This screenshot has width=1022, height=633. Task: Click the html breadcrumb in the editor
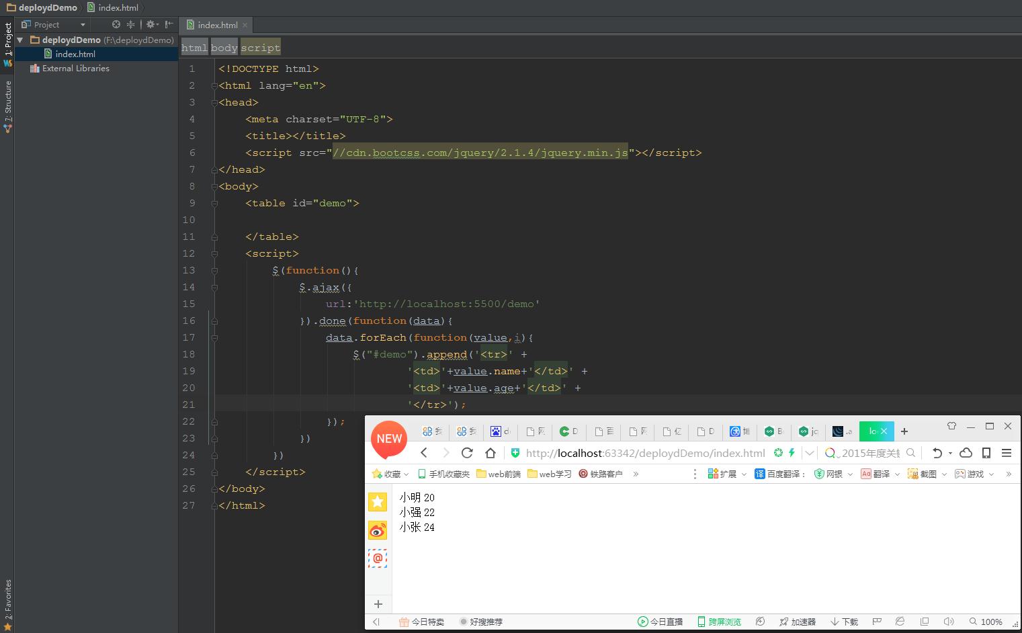[x=194, y=48]
